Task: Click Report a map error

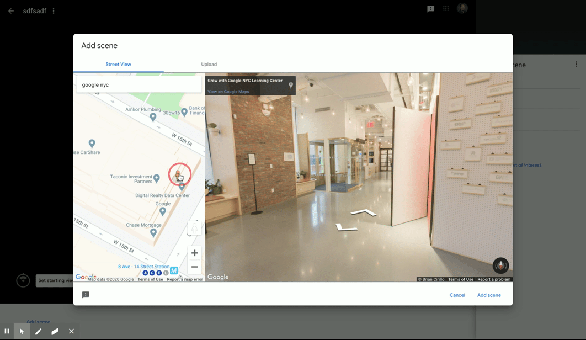Action: pyautogui.click(x=185, y=279)
